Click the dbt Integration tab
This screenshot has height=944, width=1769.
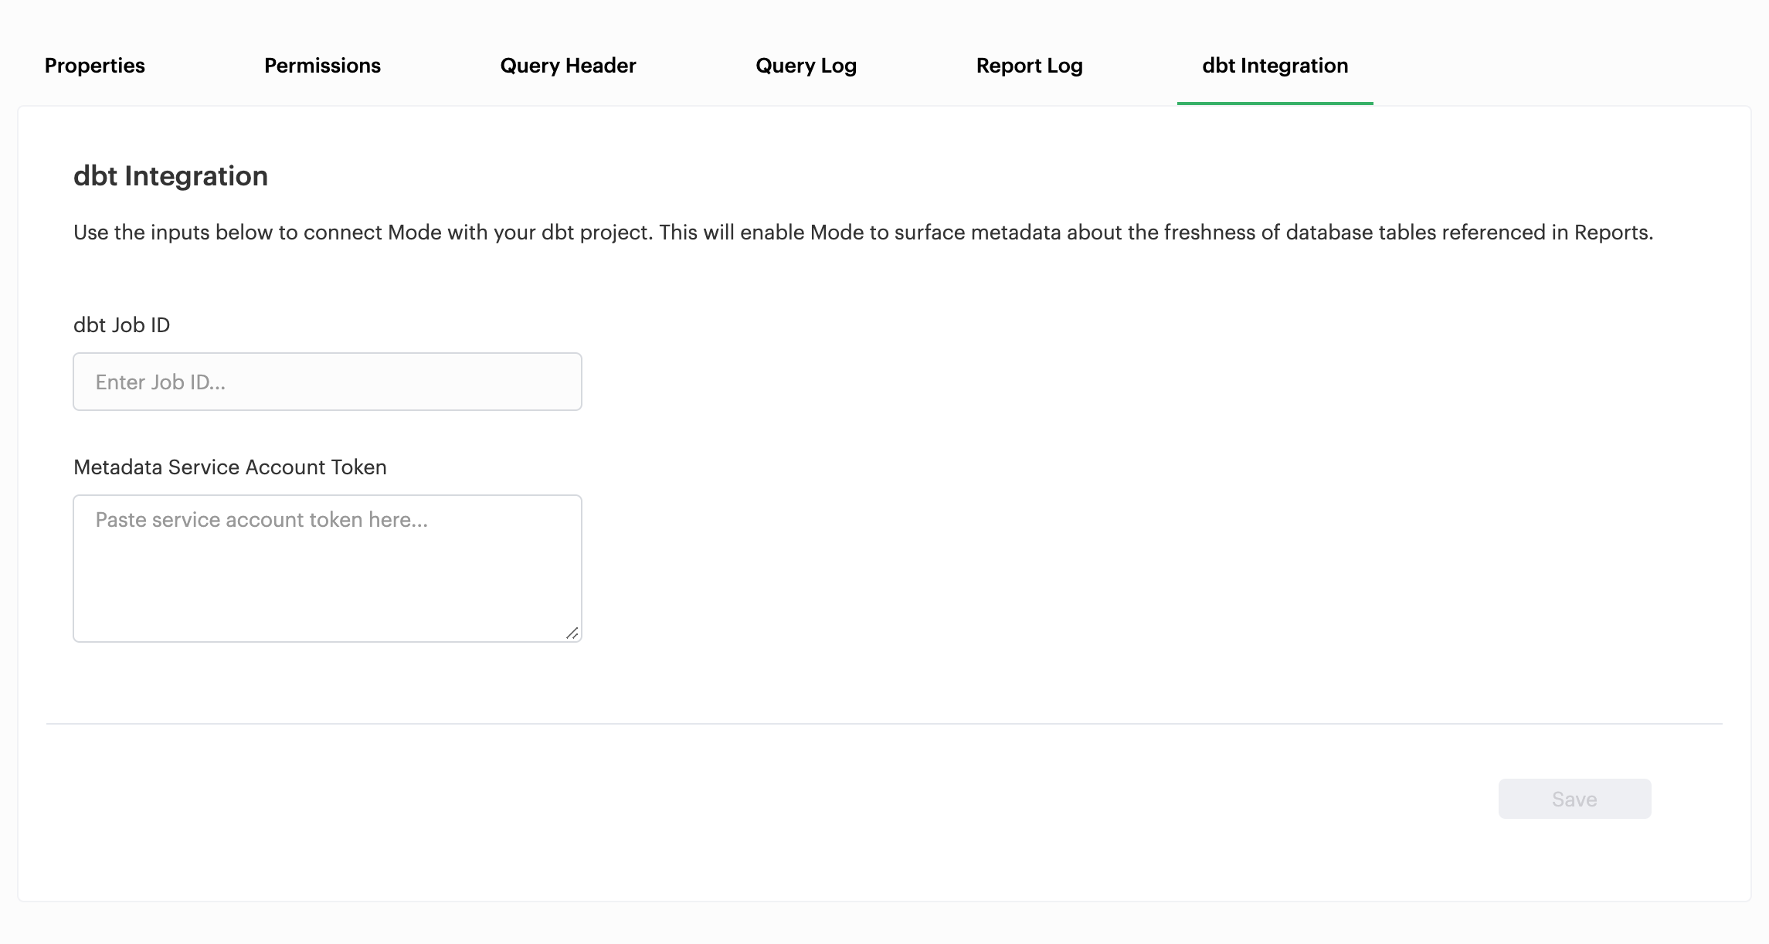click(x=1275, y=66)
